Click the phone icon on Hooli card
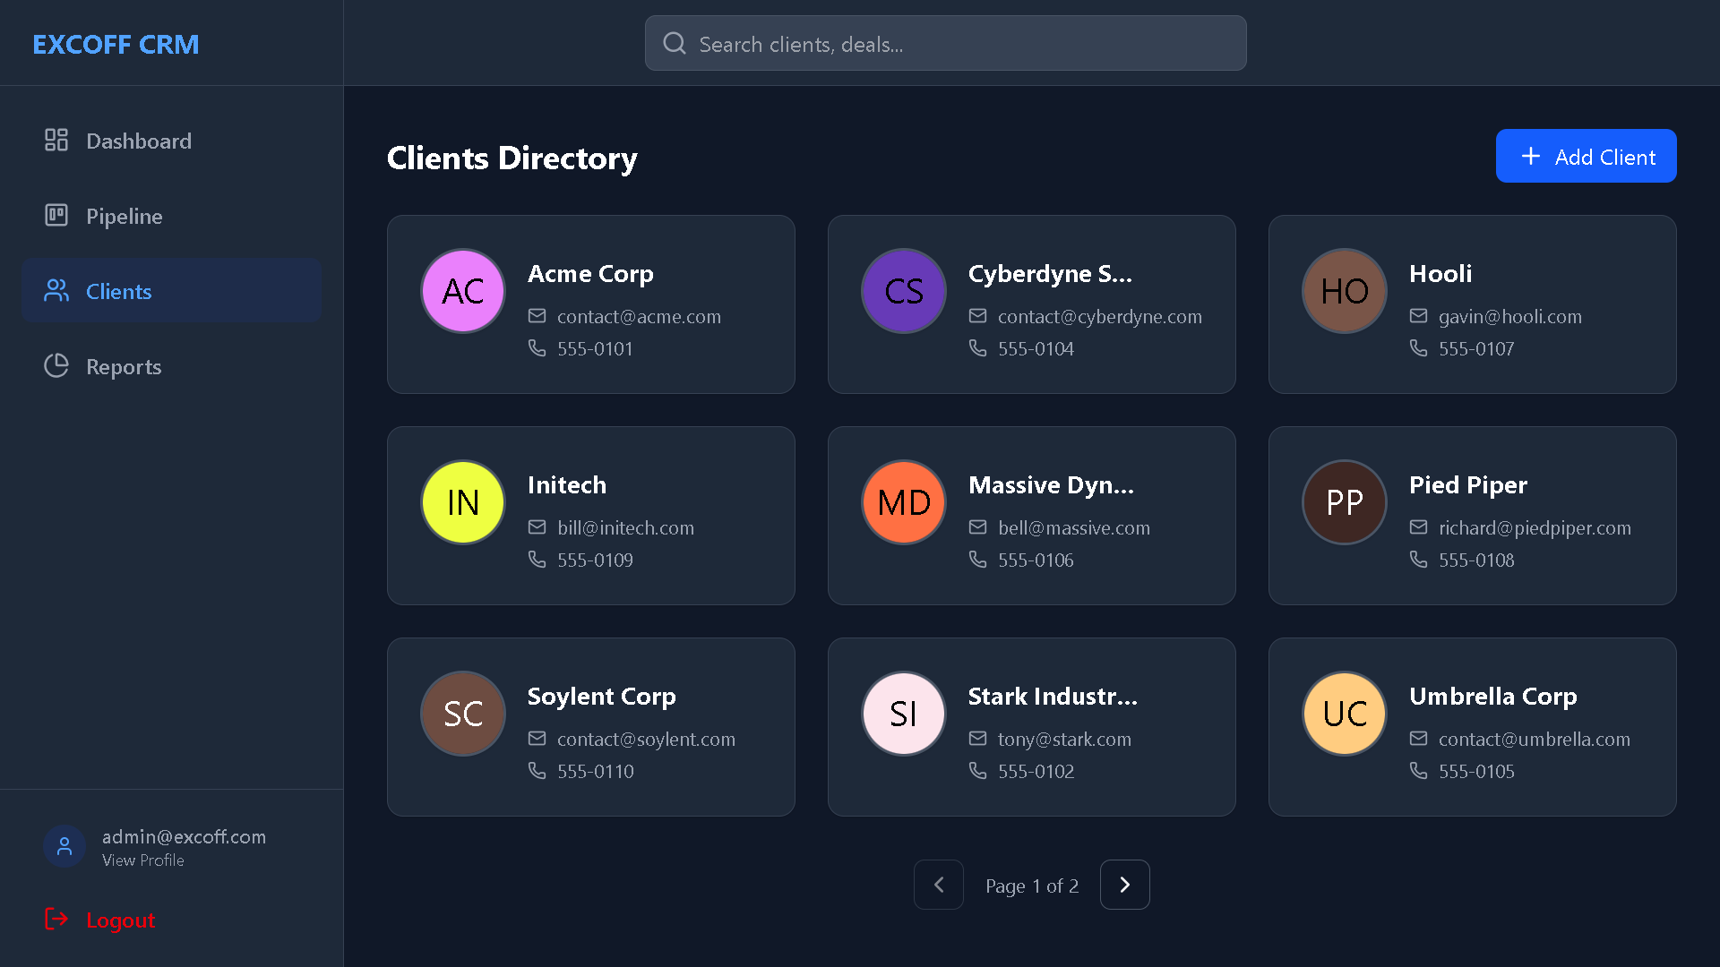The width and height of the screenshot is (1720, 967). point(1418,348)
